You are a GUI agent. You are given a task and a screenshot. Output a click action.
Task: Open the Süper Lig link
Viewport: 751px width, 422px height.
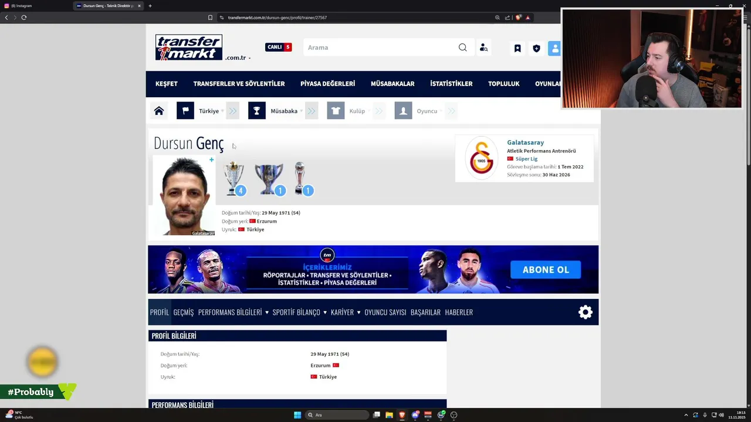pyautogui.click(x=526, y=159)
